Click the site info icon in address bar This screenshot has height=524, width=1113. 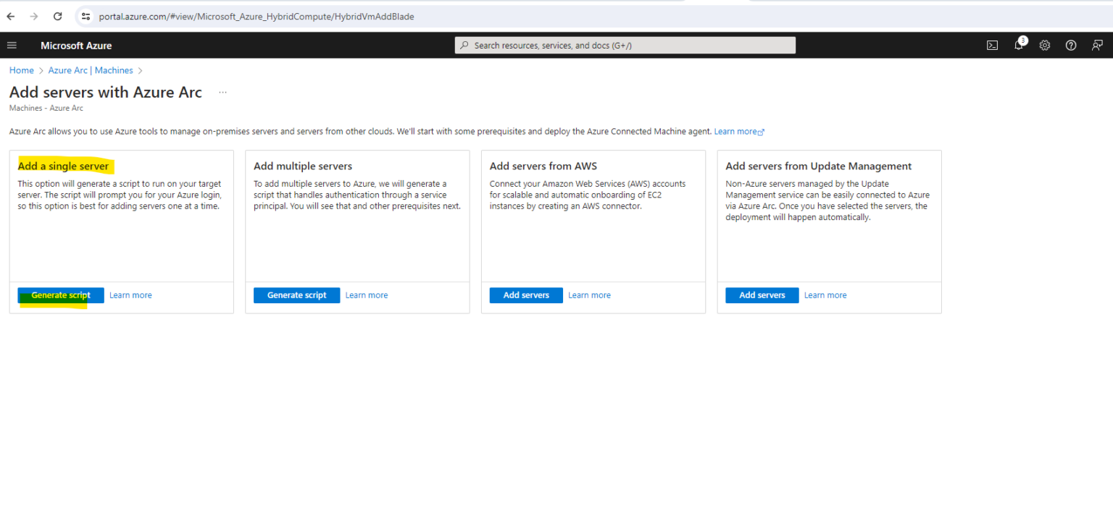point(86,16)
